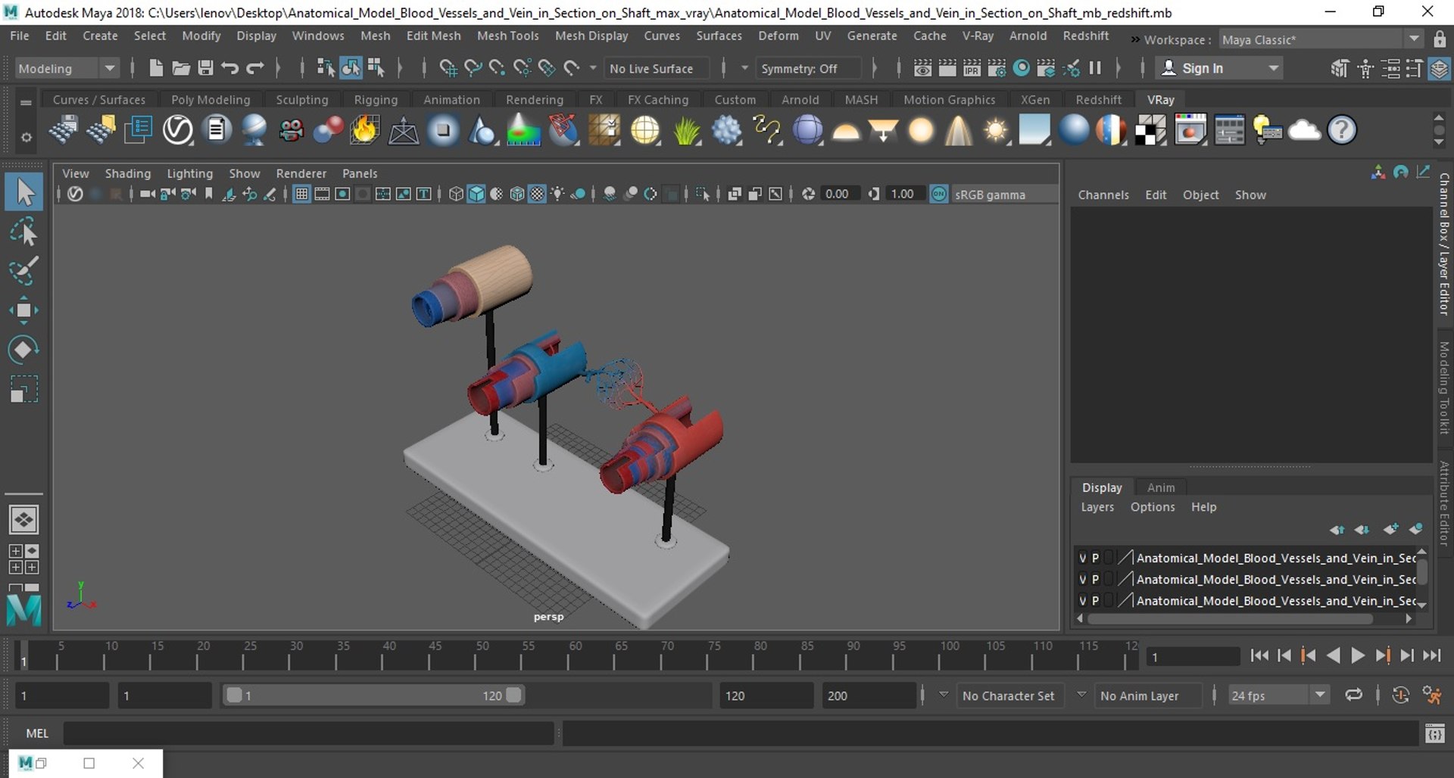The image size is (1454, 778).
Task: Open the Anim layer tab
Action: [1160, 487]
